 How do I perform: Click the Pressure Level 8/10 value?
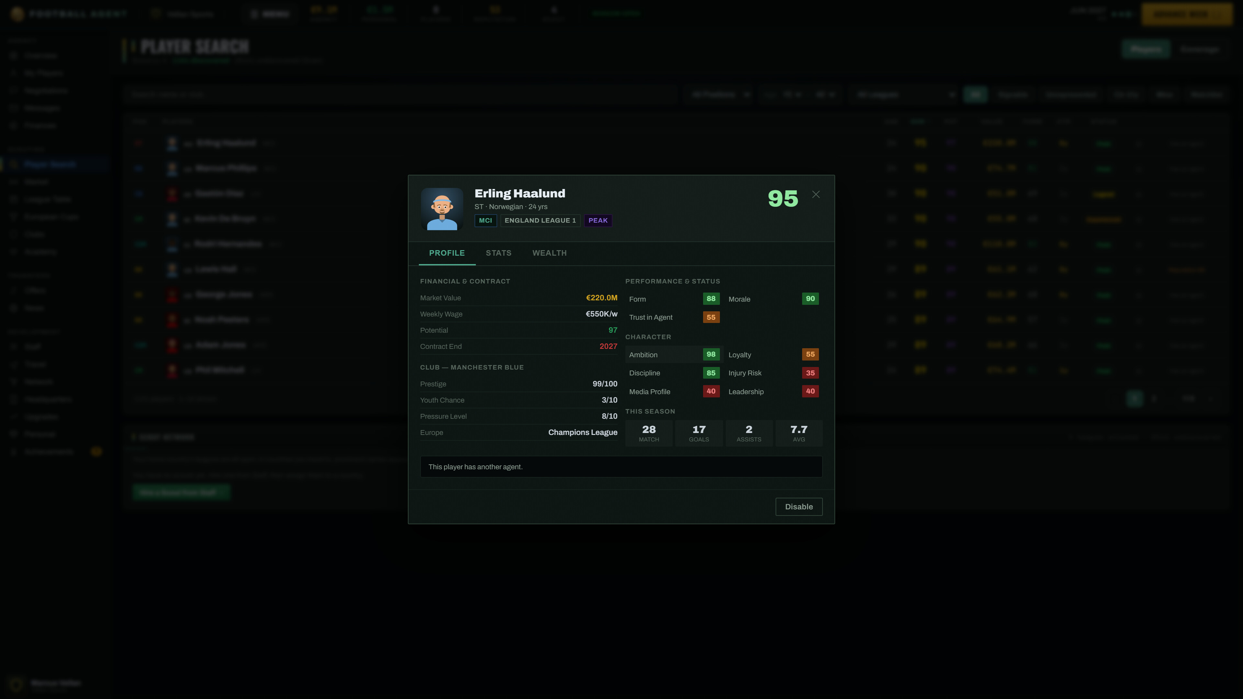609,416
